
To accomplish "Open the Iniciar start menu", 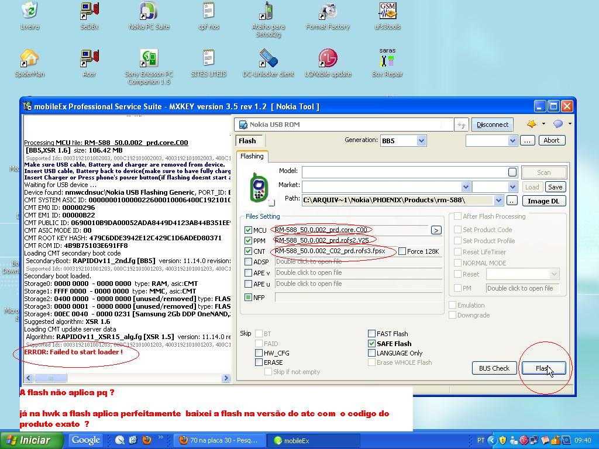I will click(30, 440).
